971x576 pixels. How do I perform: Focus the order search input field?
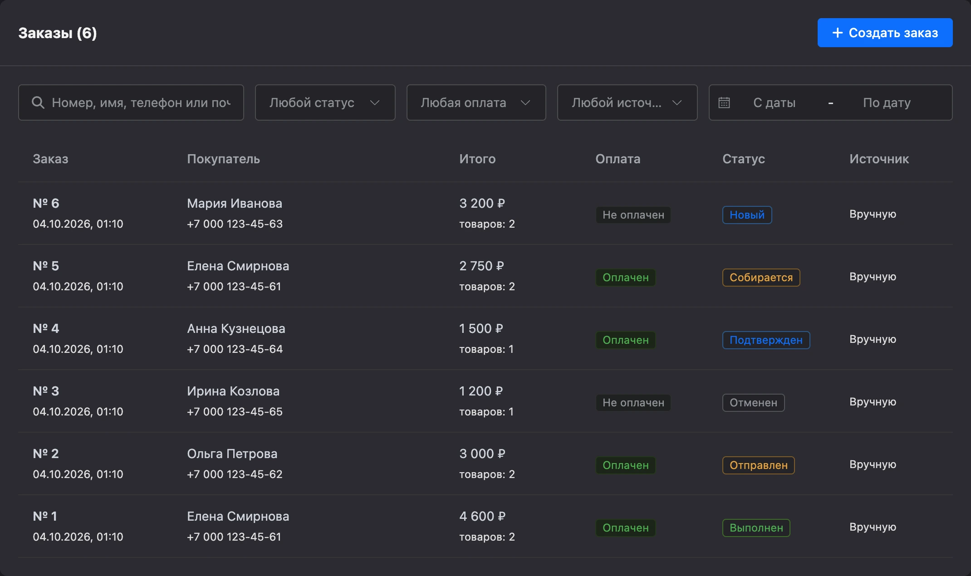[131, 103]
